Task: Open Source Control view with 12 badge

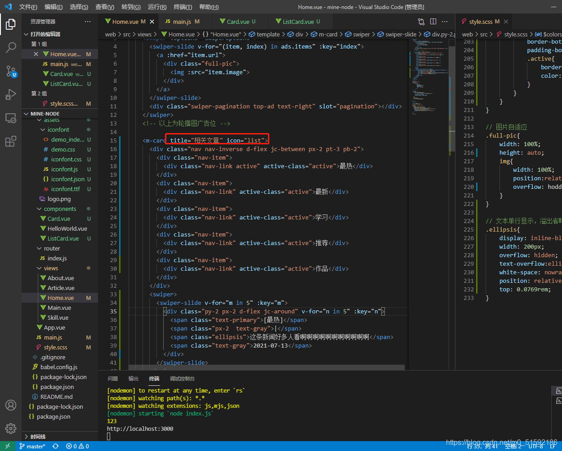Action: (11, 71)
